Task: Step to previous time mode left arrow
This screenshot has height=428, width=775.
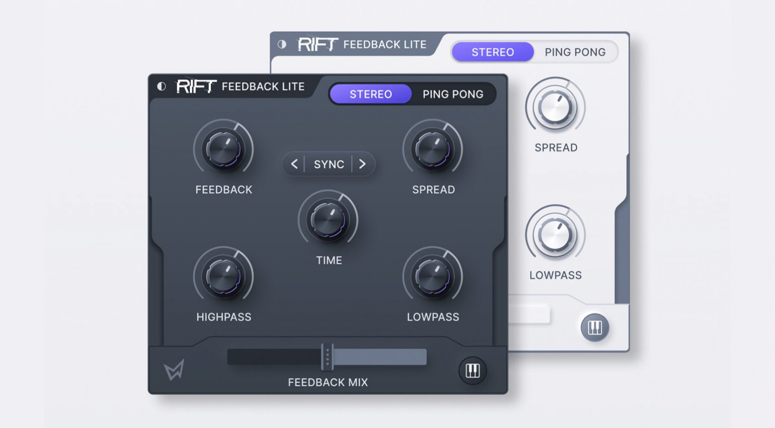Action: tap(294, 164)
